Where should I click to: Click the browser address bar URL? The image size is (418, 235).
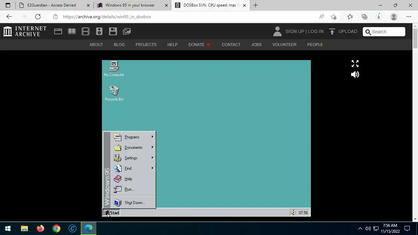[107, 17]
